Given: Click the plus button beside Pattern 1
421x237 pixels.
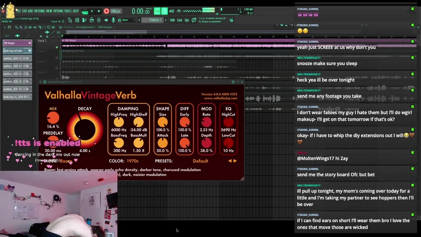Looking at the screenshot, I should tap(165, 20).
